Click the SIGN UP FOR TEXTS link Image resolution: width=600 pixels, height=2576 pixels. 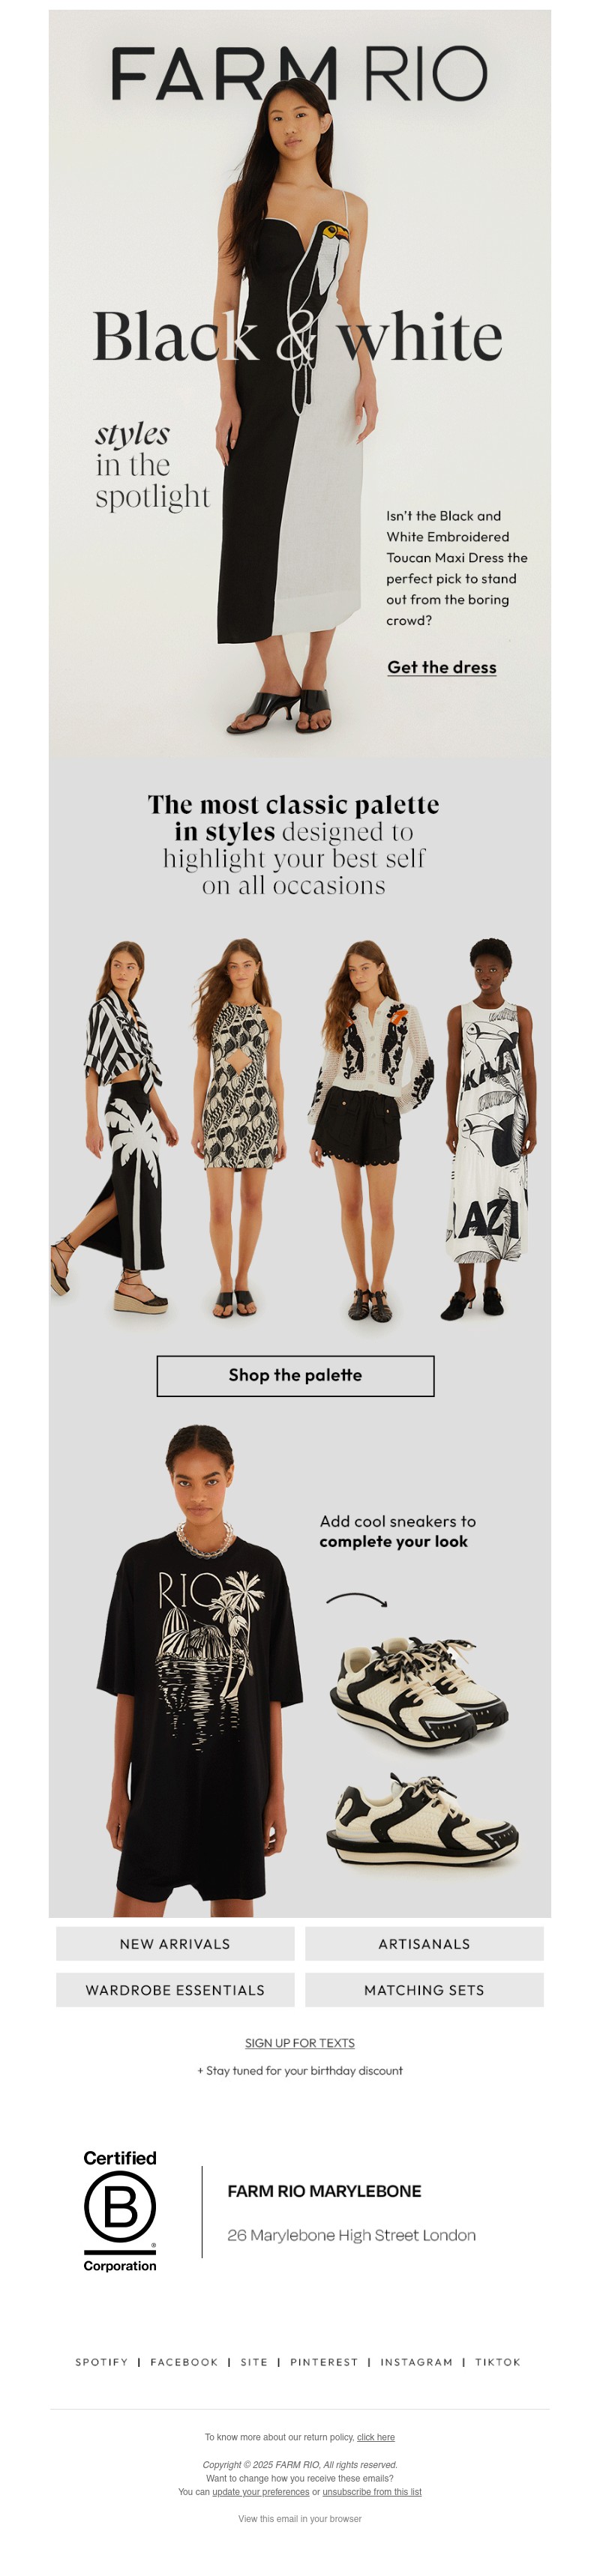[x=300, y=2042]
